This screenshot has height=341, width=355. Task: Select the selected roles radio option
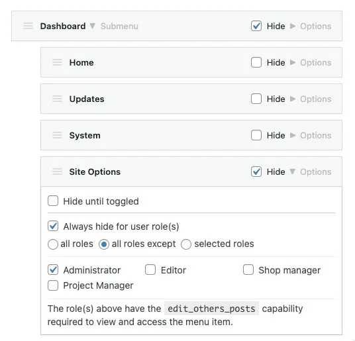point(186,244)
